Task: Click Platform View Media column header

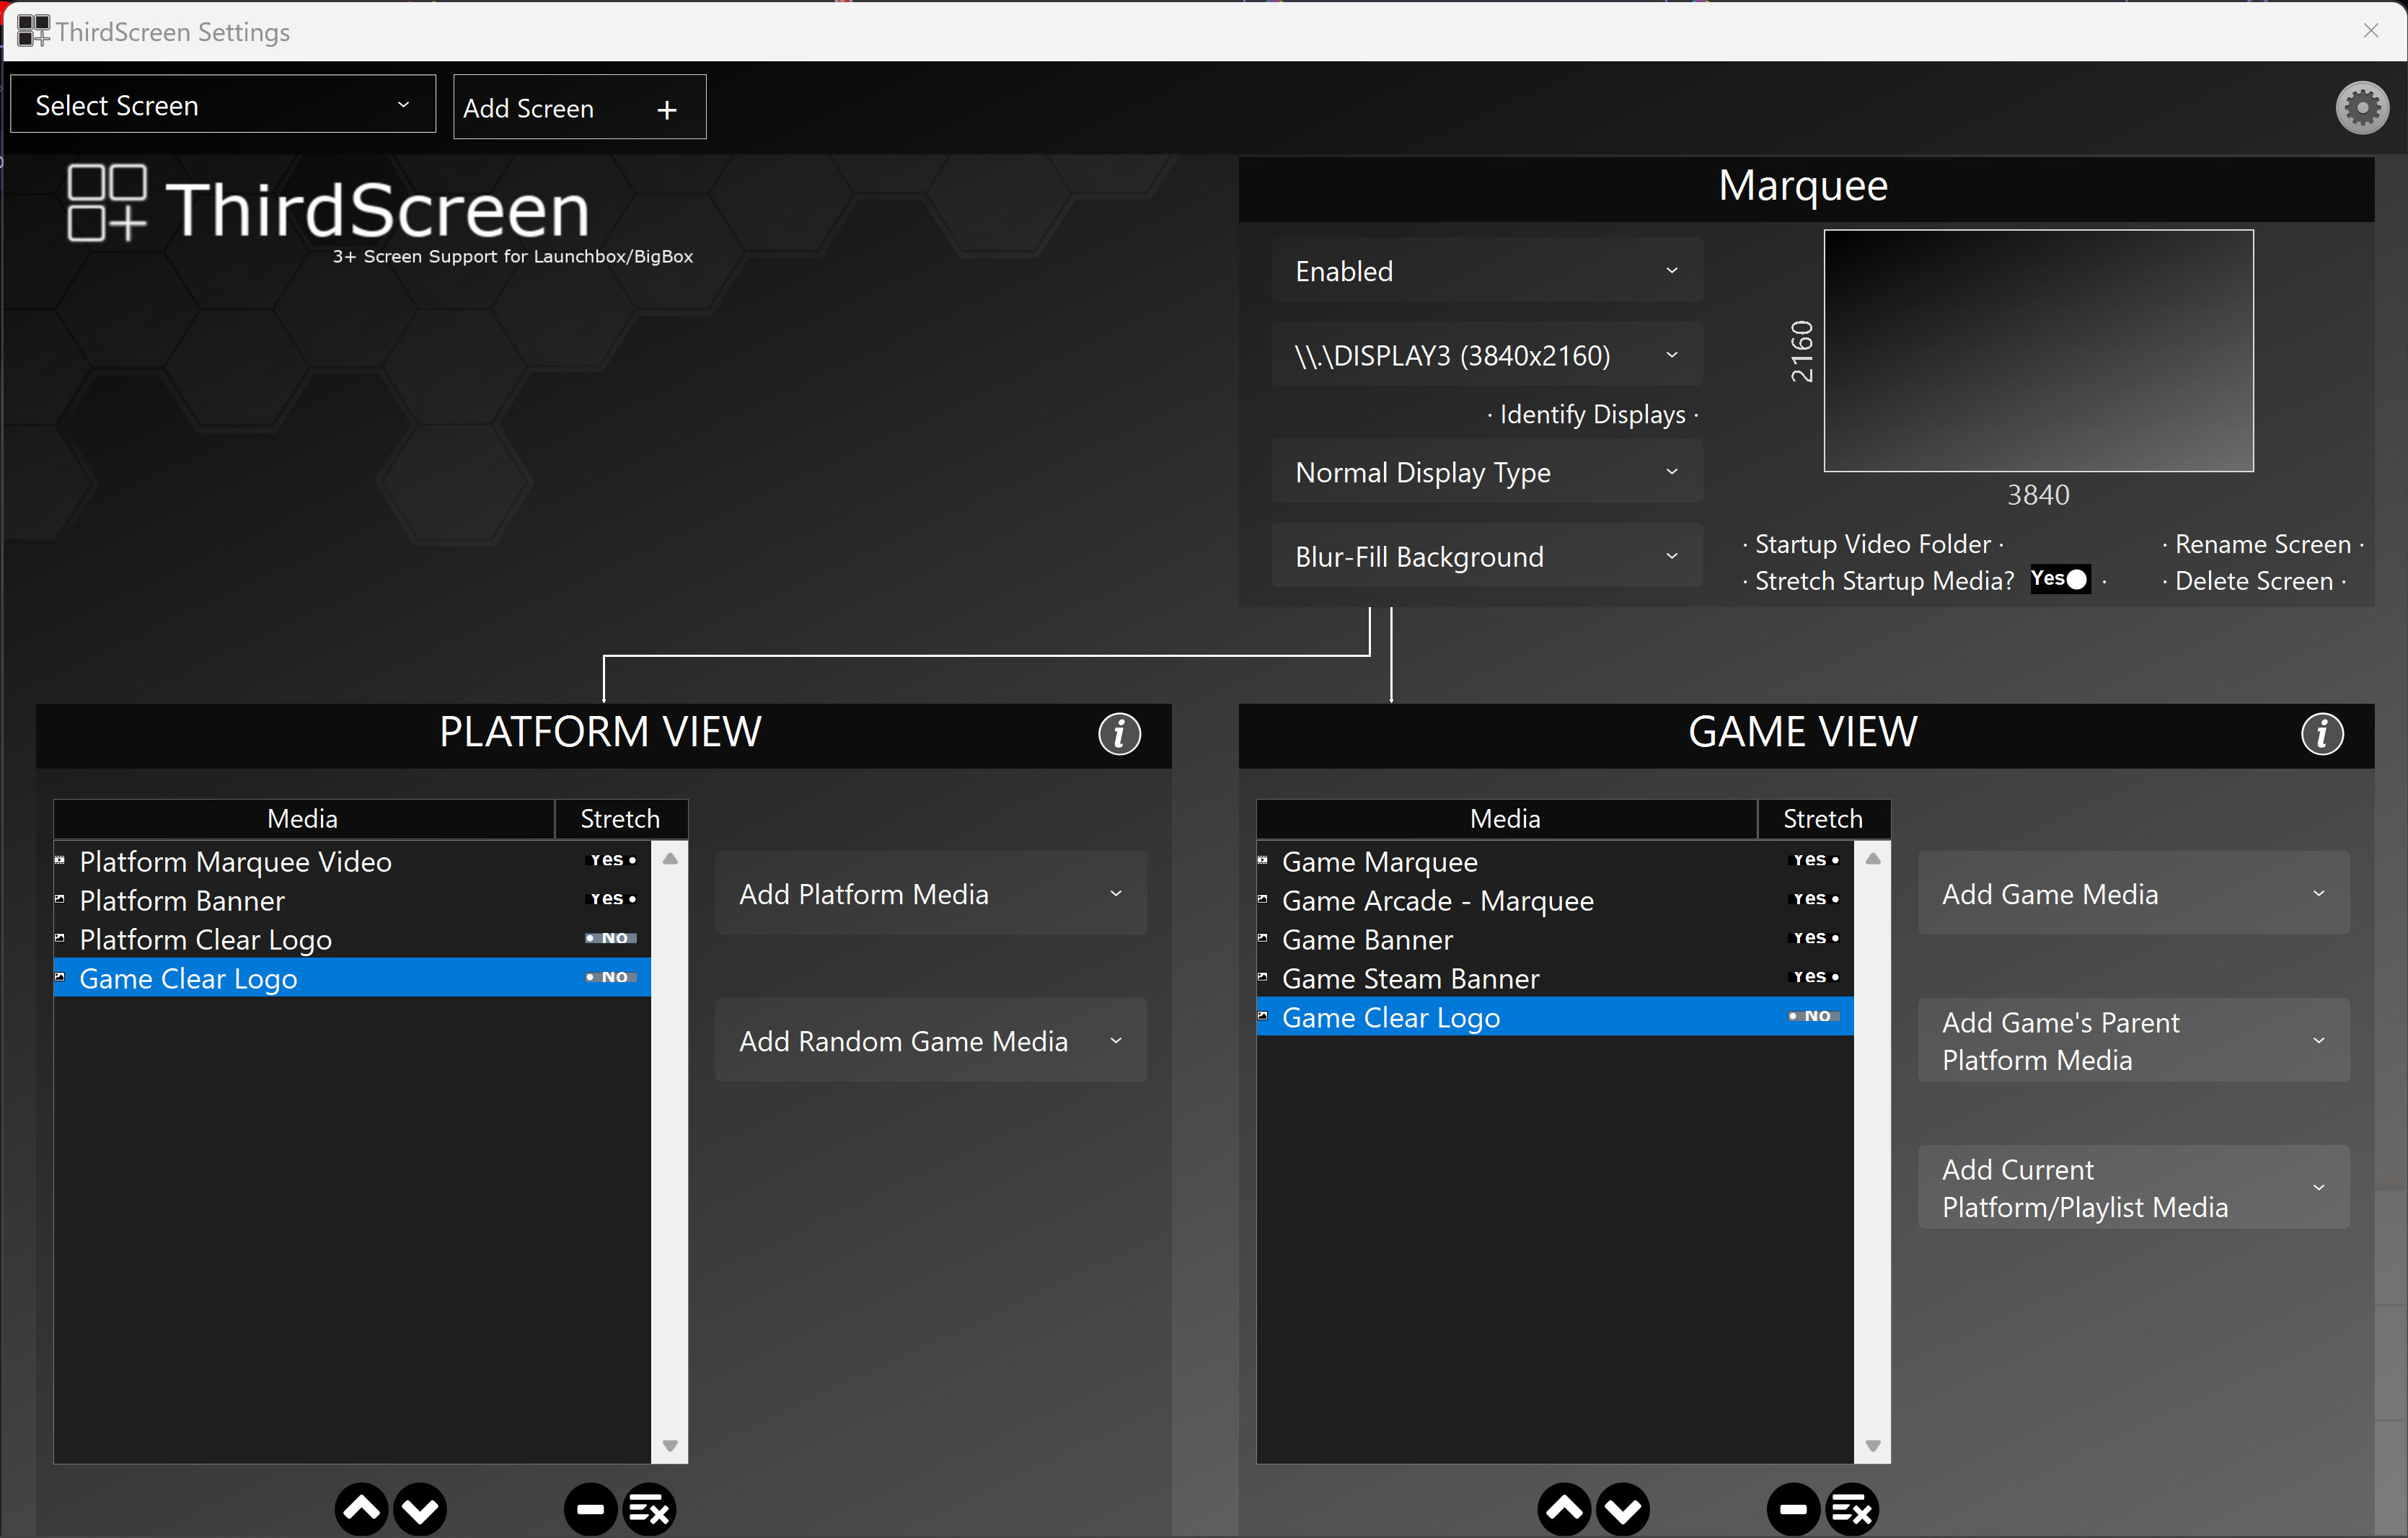Action: [303, 818]
